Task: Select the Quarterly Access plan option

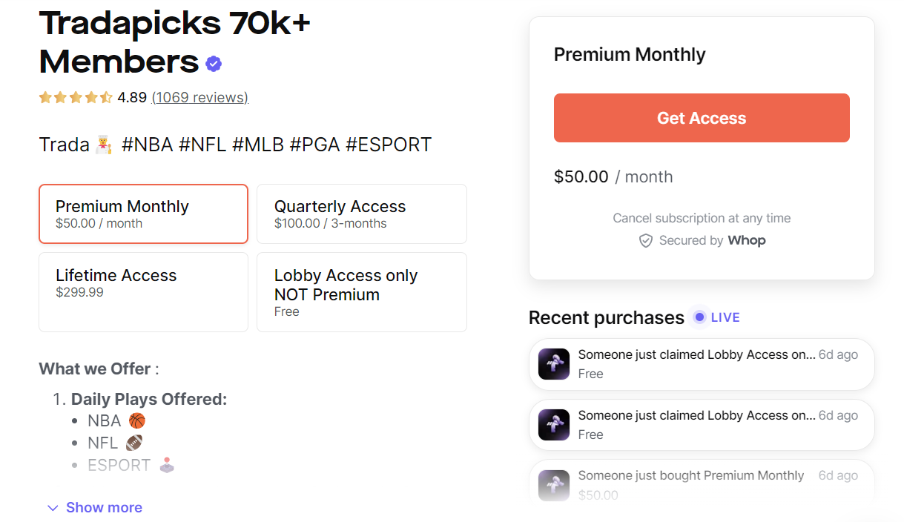Action: (361, 214)
